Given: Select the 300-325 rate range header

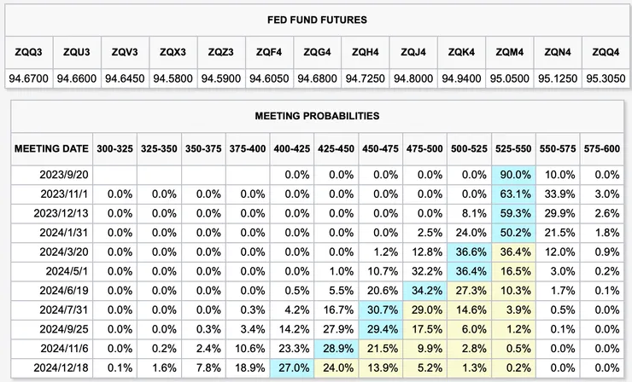Looking at the screenshot, I should click(x=115, y=148).
